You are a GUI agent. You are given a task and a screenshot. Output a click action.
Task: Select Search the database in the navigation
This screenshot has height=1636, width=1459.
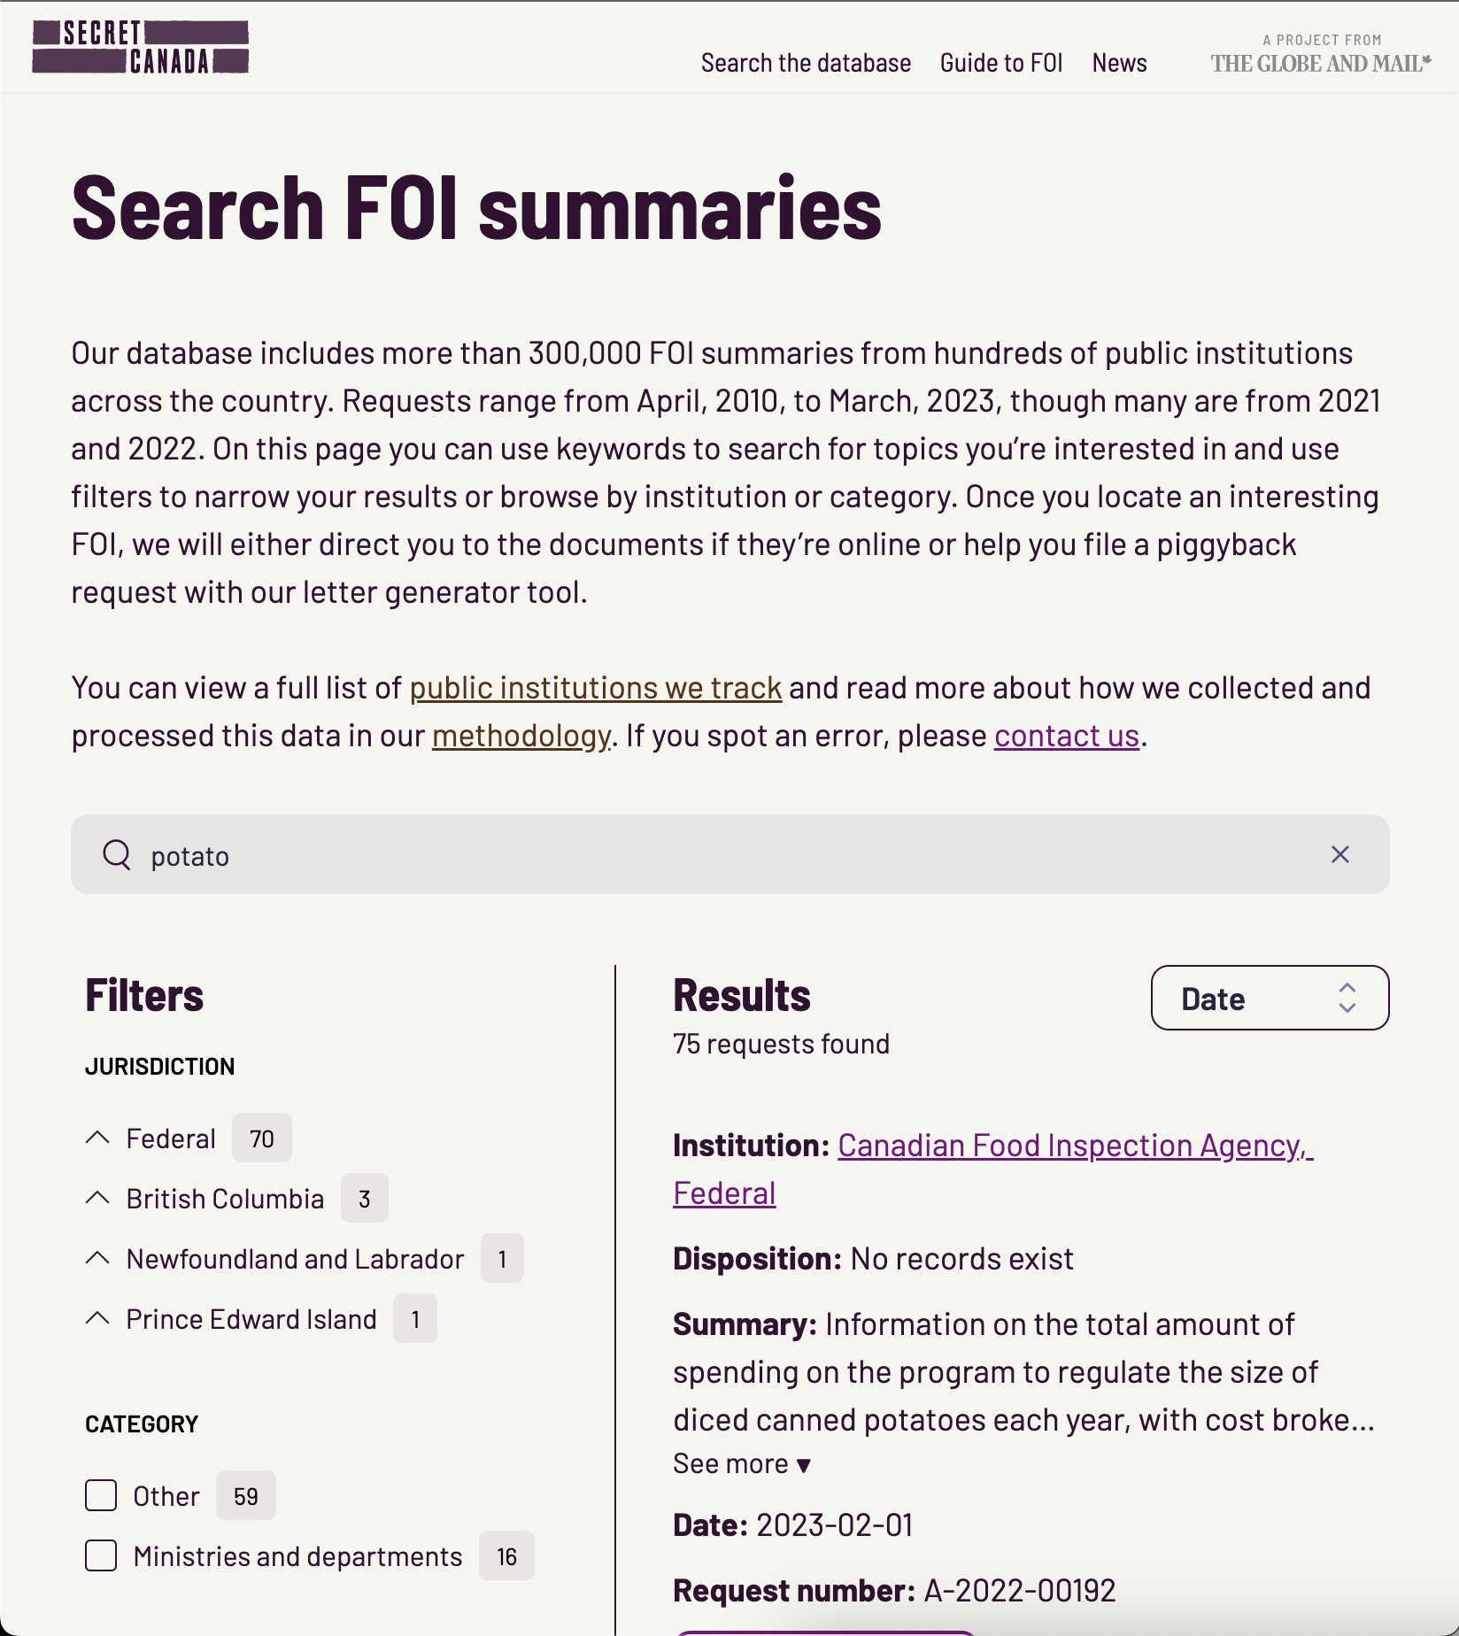click(x=806, y=62)
